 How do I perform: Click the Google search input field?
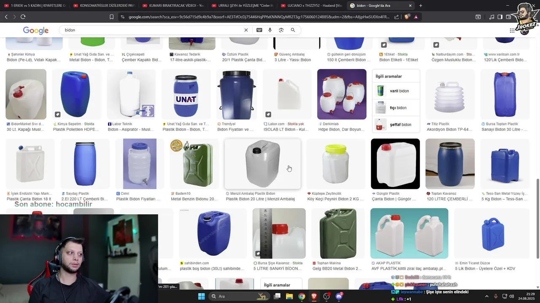[152, 30]
